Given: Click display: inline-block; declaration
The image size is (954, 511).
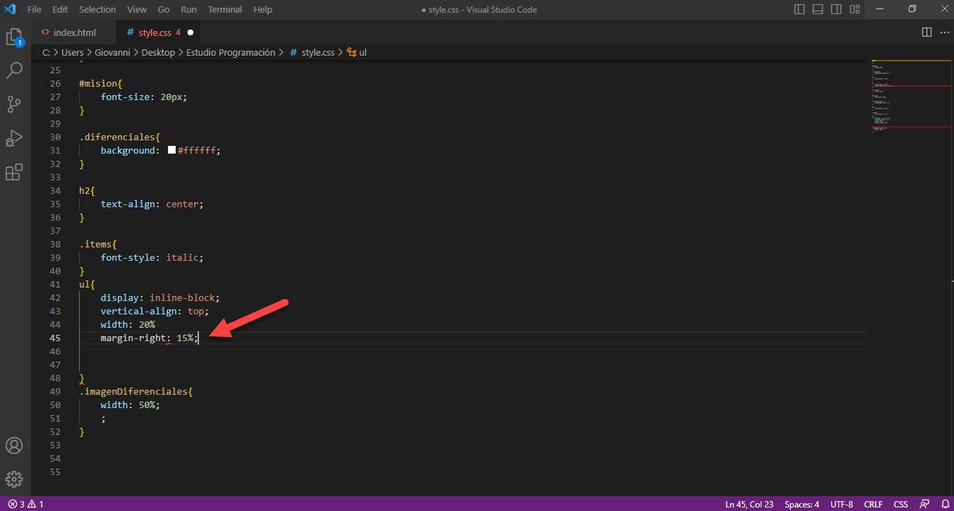Looking at the screenshot, I should click(160, 298).
